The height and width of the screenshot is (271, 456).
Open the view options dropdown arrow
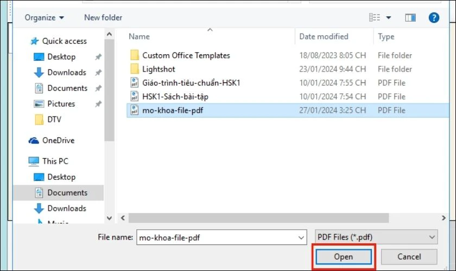(389, 18)
